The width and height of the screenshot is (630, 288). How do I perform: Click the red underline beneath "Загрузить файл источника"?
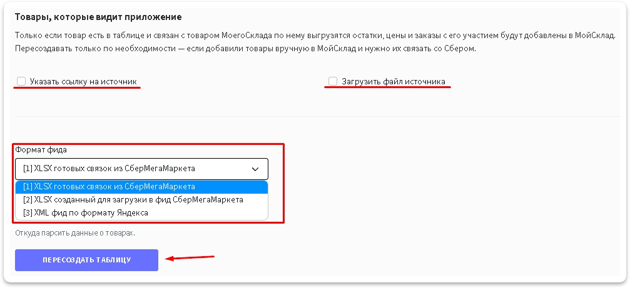click(388, 88)
